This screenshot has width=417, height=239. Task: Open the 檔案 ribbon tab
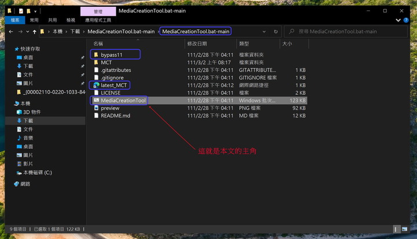(x=15, y=20)
